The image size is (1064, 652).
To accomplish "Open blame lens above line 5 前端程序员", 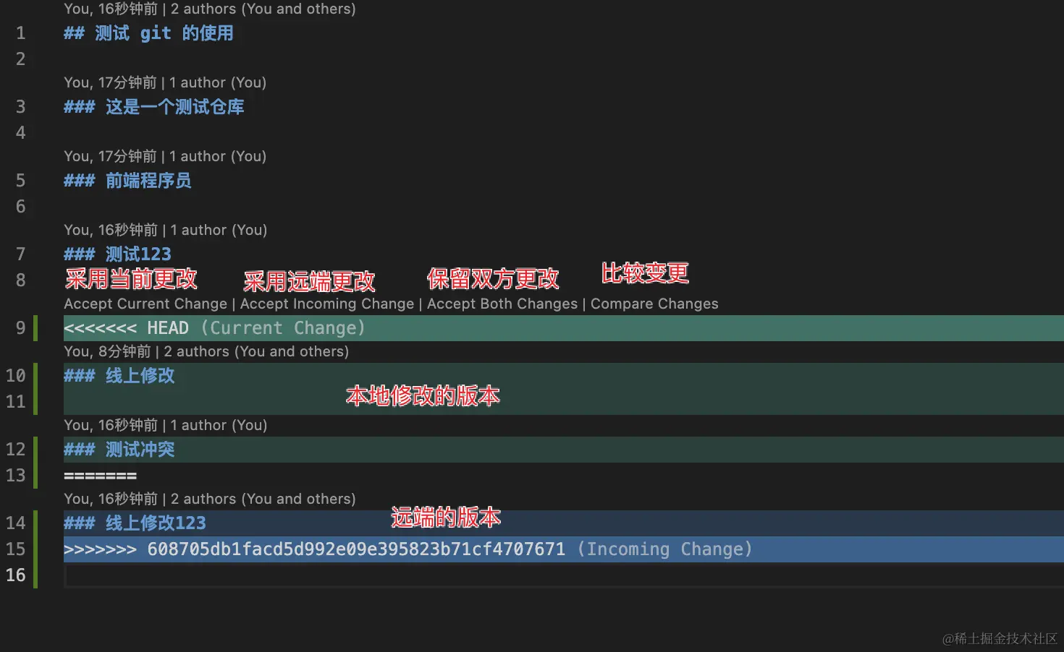I will [165, 156].
